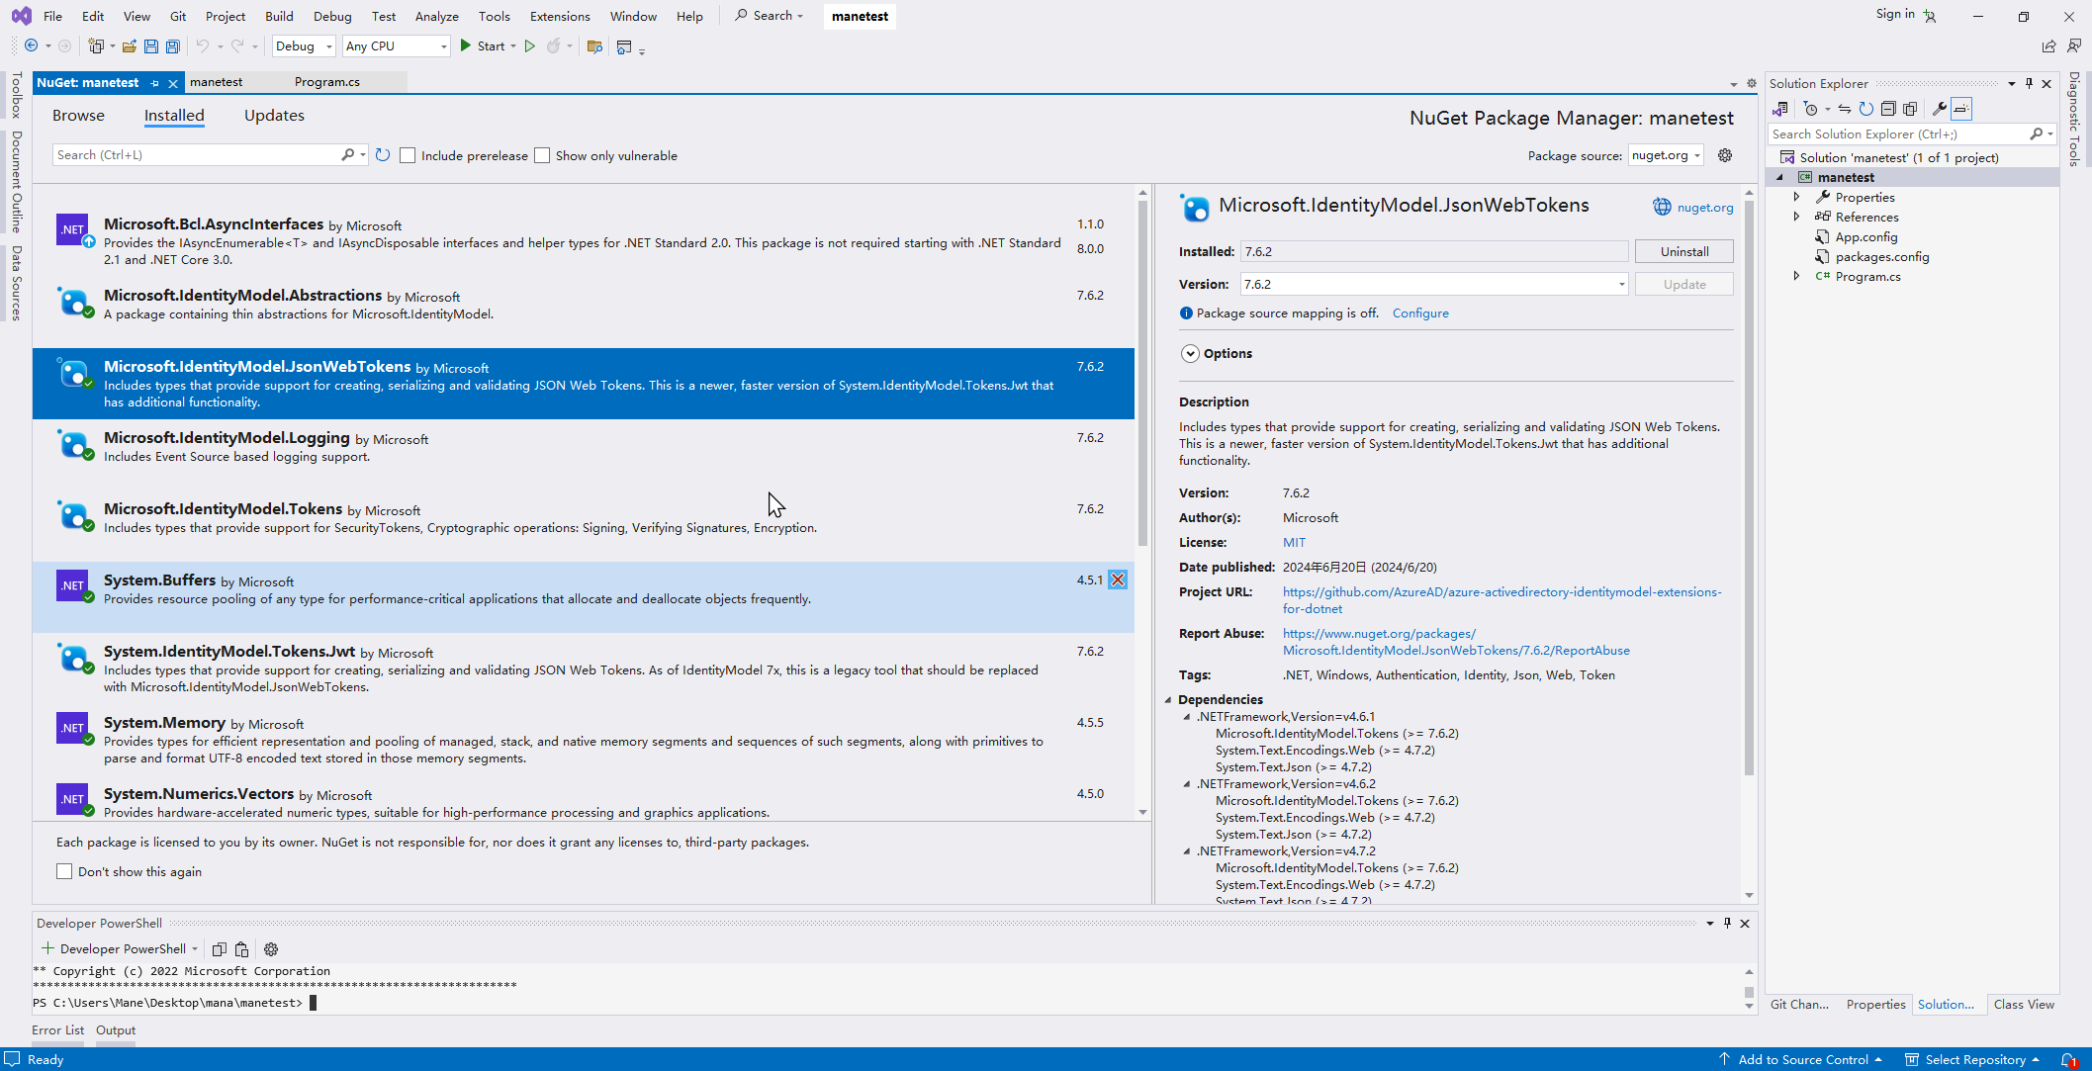Click the Copy icon in Developer PowerShell toolbar
The width and height of the screenshot is (2092, 1071).
220,948
